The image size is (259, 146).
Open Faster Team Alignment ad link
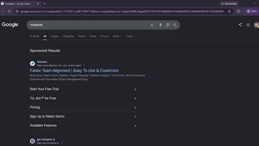click(74, 71)
